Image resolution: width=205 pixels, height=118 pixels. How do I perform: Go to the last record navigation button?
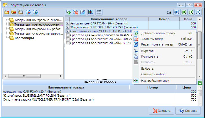[198, 12]
